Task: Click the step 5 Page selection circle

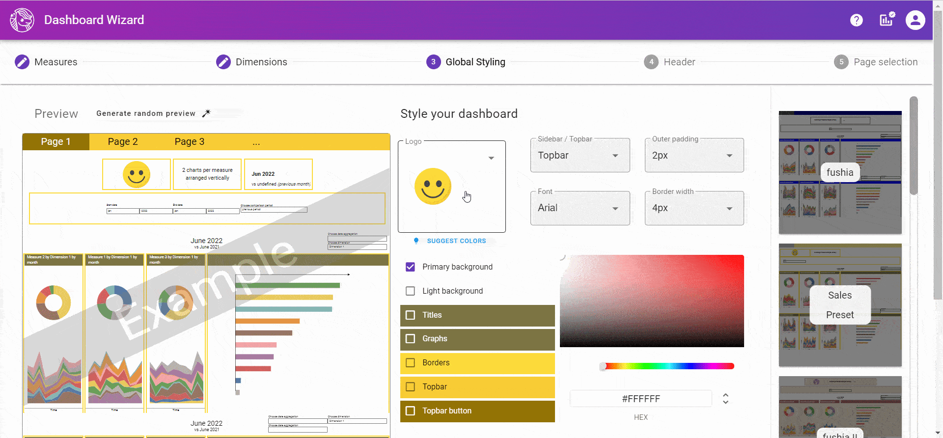Action: point(841,62)
